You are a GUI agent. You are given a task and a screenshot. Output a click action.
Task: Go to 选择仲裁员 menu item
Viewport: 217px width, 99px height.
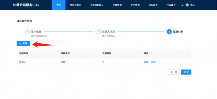75,5
